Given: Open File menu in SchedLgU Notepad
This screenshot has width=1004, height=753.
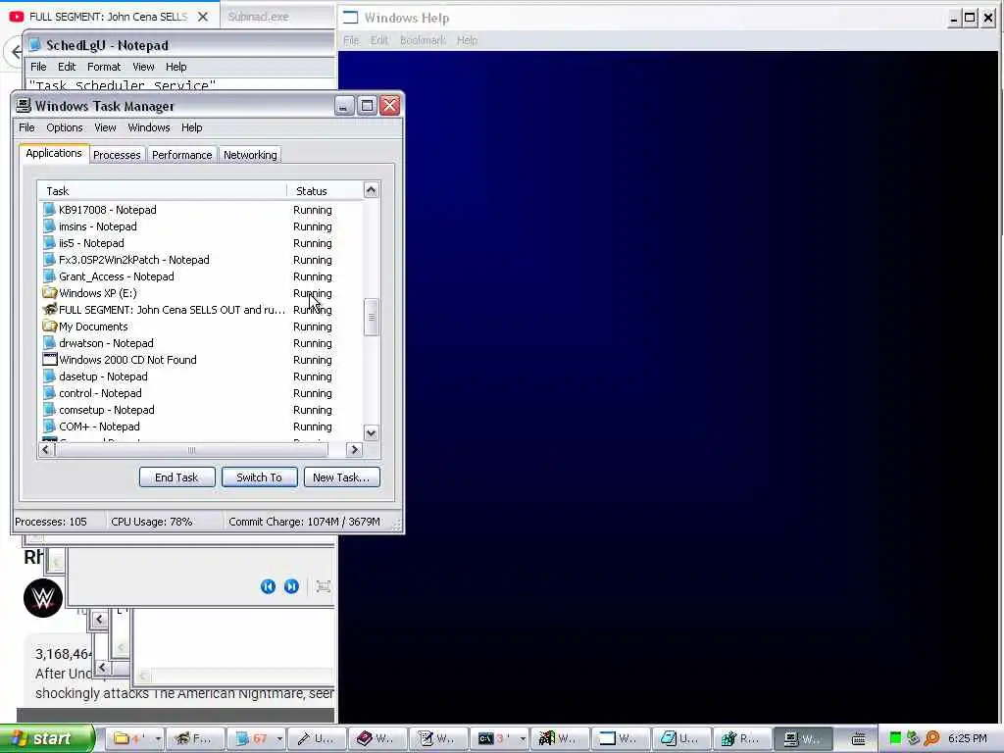Looking at the screenshot, I should point(38,67).
